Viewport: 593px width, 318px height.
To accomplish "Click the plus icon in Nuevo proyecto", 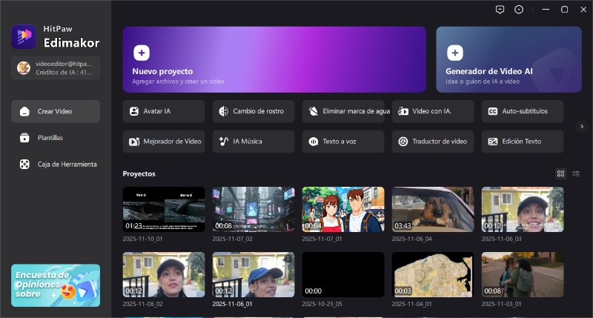I will [x=142, y=53].
